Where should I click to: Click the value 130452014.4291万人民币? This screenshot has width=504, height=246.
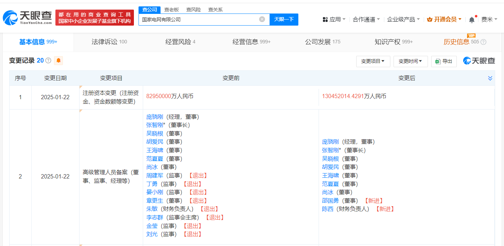point(354,96)
